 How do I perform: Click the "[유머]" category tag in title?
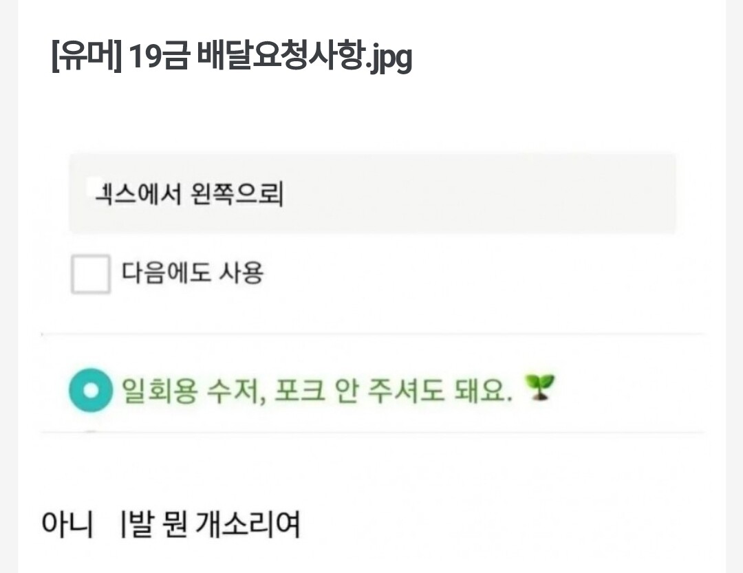click(x=86, y=58)
